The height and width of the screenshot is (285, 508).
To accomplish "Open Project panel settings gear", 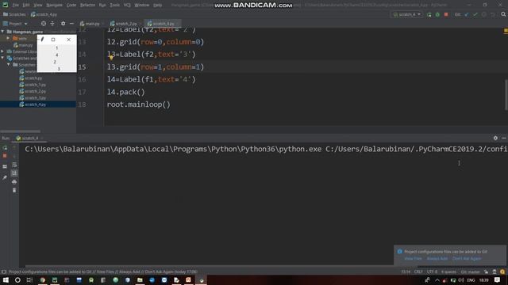I will click(63, 24).
